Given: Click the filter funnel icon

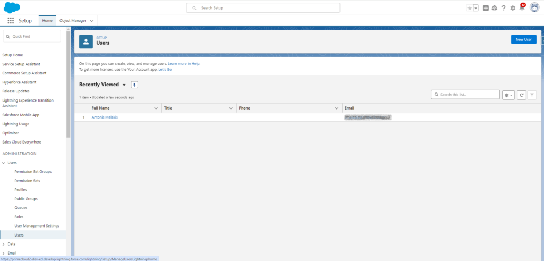Looking at the screenshot, I should point(532,95).
